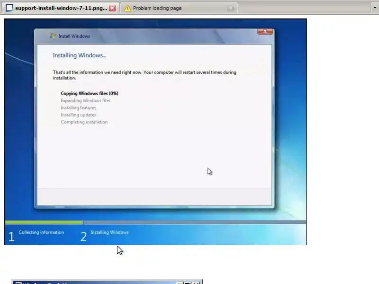The image size is (379, 284).
Task: Click the Installing Windows stage label at bottom
Action: click(109, 232)
